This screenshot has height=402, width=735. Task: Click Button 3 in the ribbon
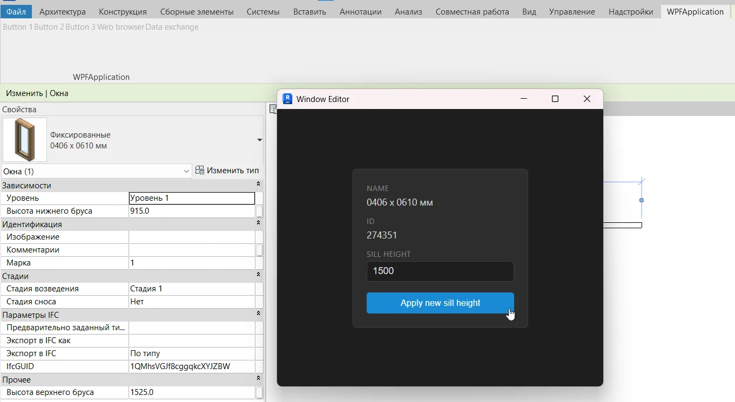pos(80,27)
